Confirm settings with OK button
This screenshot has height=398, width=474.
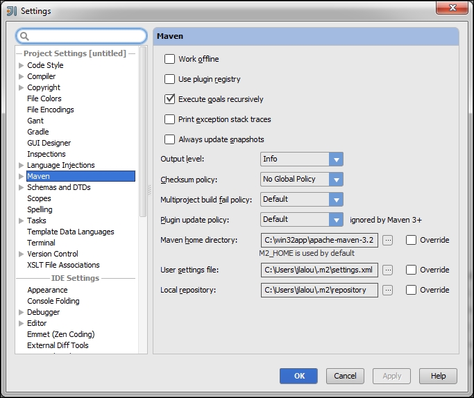click(298, 377)
